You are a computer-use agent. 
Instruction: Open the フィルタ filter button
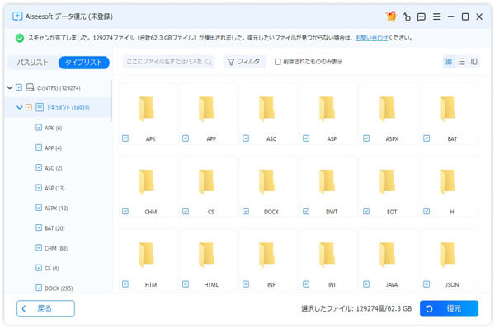[244, 62]
